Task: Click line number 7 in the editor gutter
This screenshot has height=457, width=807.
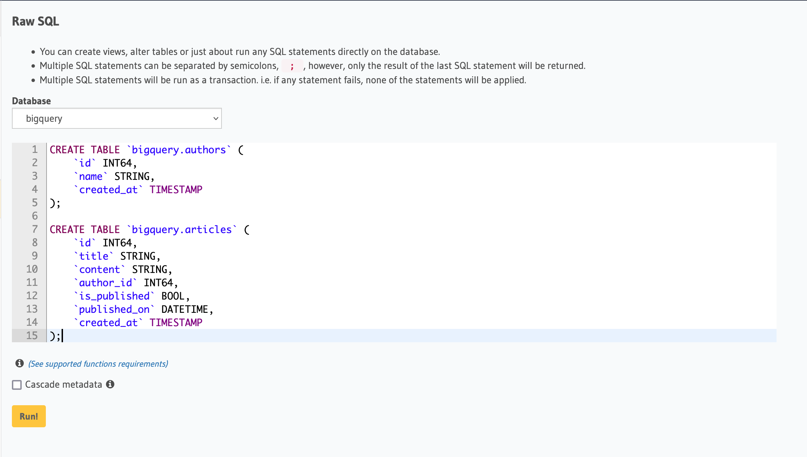Action: 34,230
